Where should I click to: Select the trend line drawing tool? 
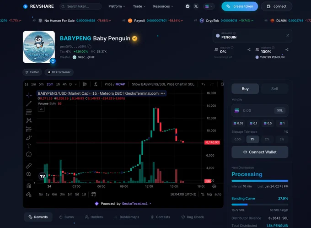point(29,103)
